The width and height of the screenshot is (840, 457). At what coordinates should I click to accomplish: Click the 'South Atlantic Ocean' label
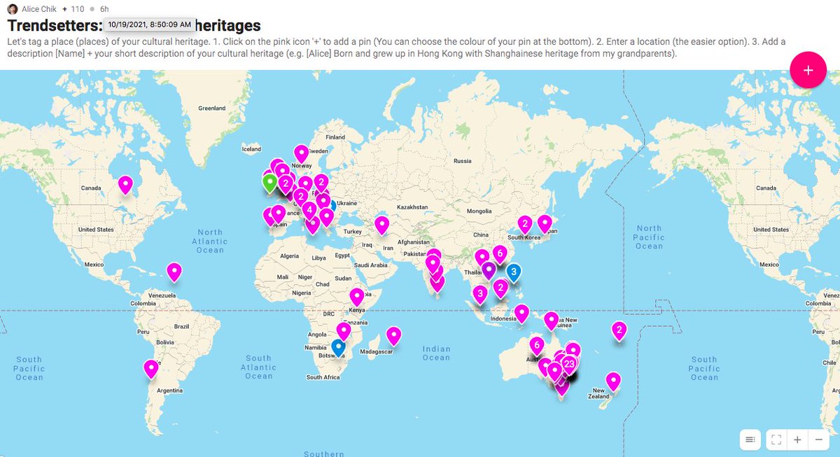click(x=258, y=367)
